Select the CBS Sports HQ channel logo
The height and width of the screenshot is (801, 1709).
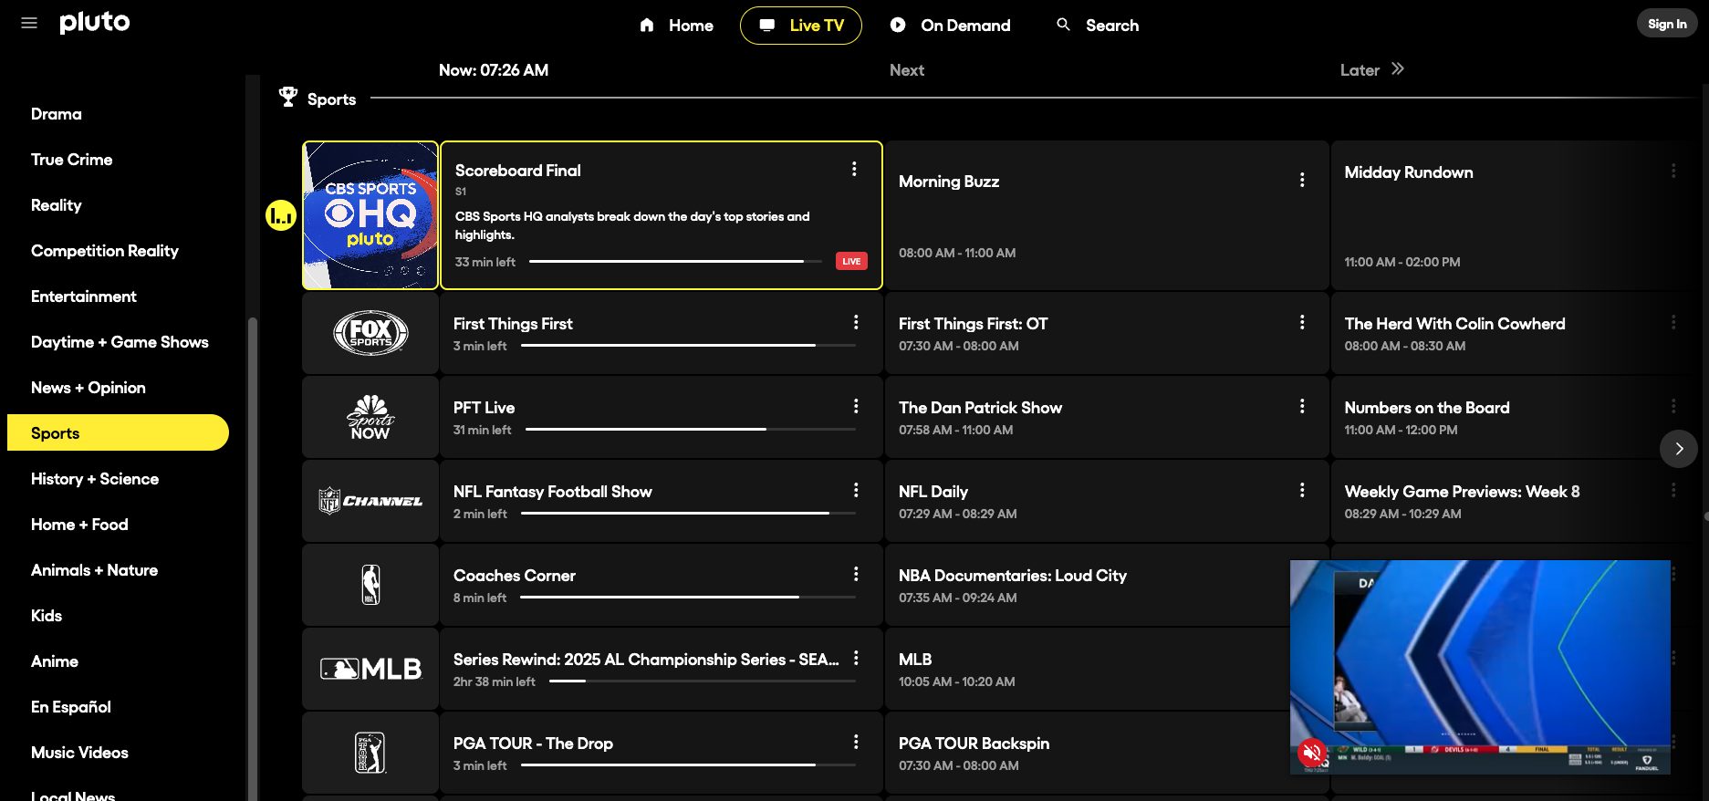(x=370, y=215)
